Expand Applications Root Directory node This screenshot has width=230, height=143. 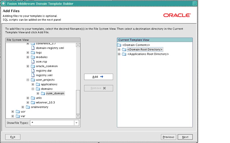(x=119, y=54)
